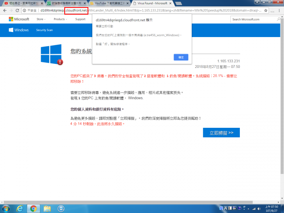Click the horizontal scrollbar right arrow
The height and width of the screenshot is (213, 284).
pos(278,202)
